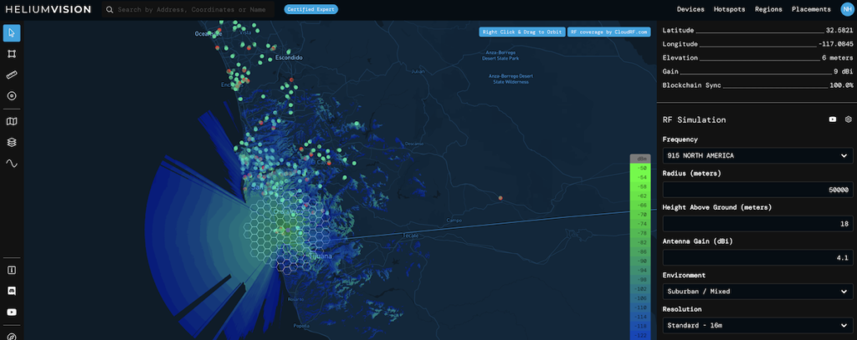Activate the ruler measurement tool

pyautogui.click(x=12, y=74)
